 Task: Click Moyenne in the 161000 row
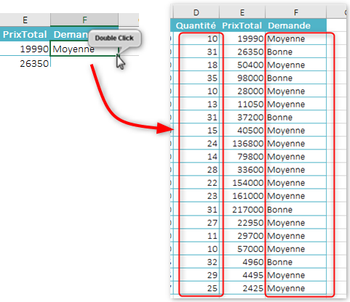click(295, 195)
